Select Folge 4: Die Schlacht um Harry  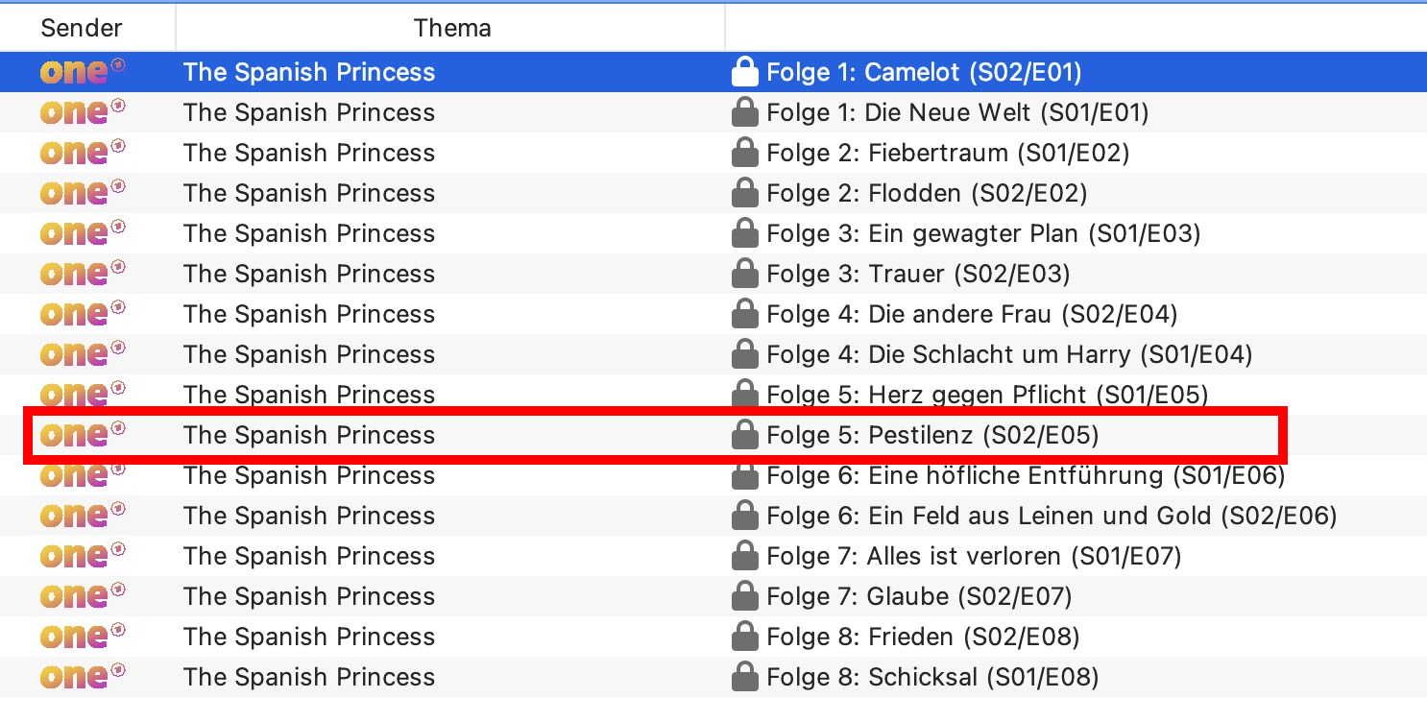(713, 354)
